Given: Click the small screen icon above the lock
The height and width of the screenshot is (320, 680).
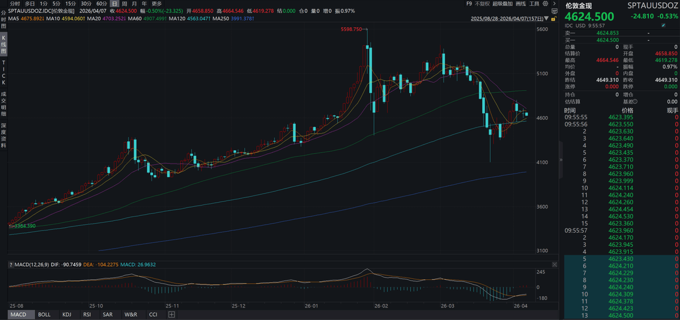Looking at the screenshot, I should tap(553, 11).
